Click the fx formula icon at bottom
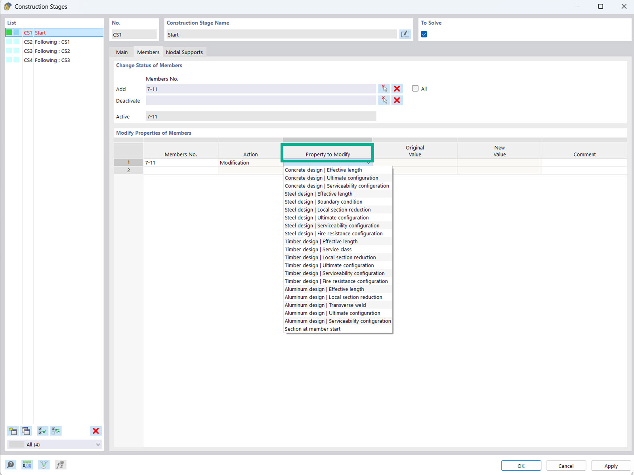Viewport: 634px width, 475px height. pos(60,464)
